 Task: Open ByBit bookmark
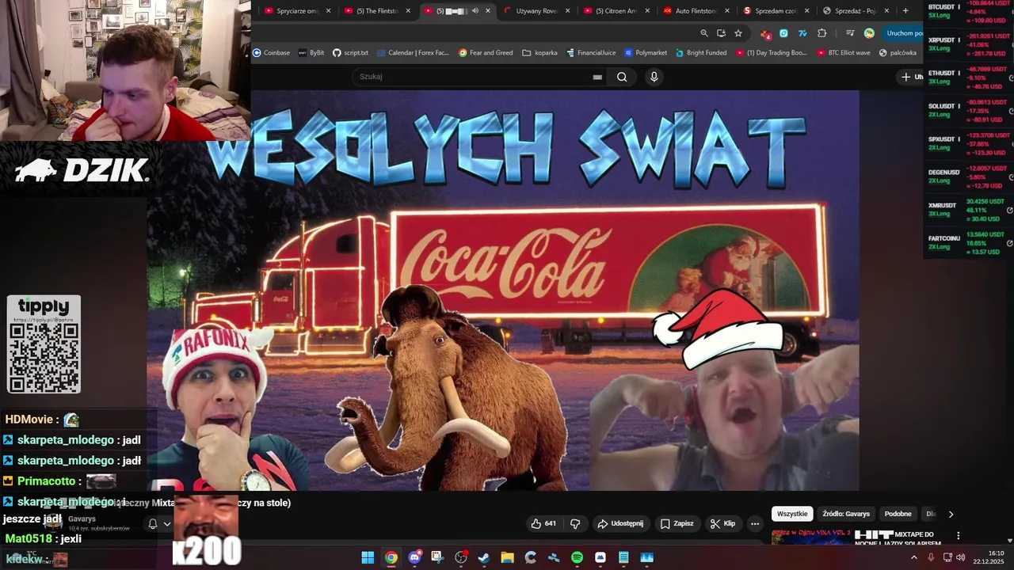(311, 52)
